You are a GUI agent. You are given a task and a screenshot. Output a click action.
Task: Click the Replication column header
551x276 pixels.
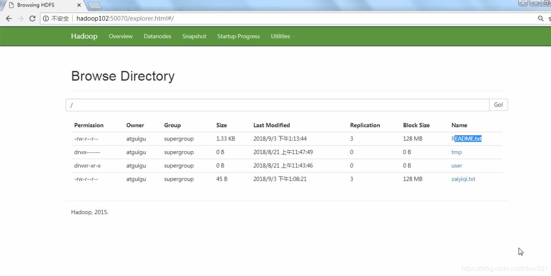point(365,125)
